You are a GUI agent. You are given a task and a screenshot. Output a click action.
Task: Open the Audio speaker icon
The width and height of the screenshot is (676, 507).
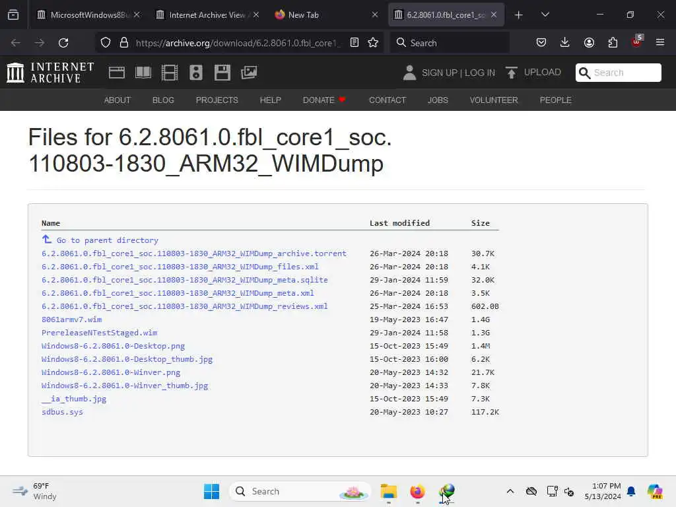tap(195, 73)
